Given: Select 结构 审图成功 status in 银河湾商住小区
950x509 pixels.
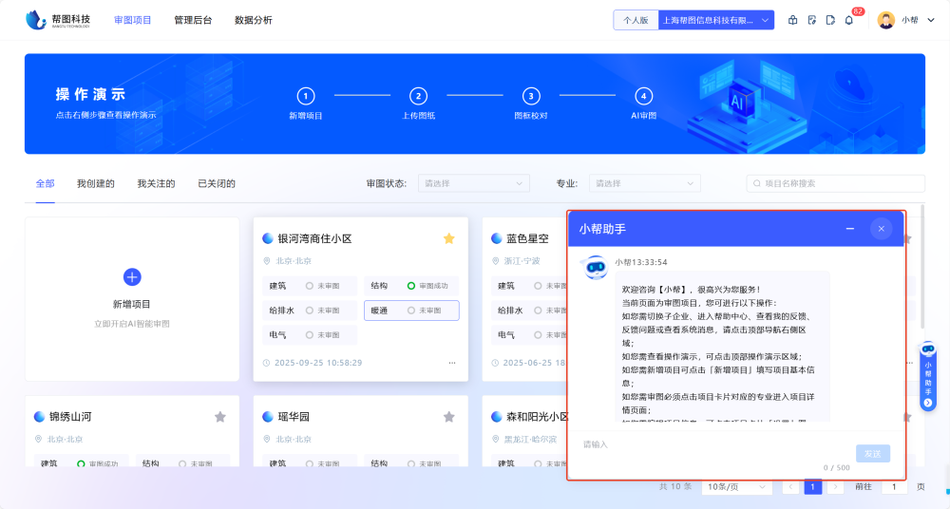Looking at the screenshot, I should tap(410, 286).
